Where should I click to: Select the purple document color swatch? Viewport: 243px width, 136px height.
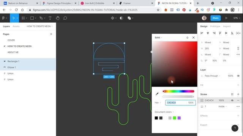[x=179, y=118]
